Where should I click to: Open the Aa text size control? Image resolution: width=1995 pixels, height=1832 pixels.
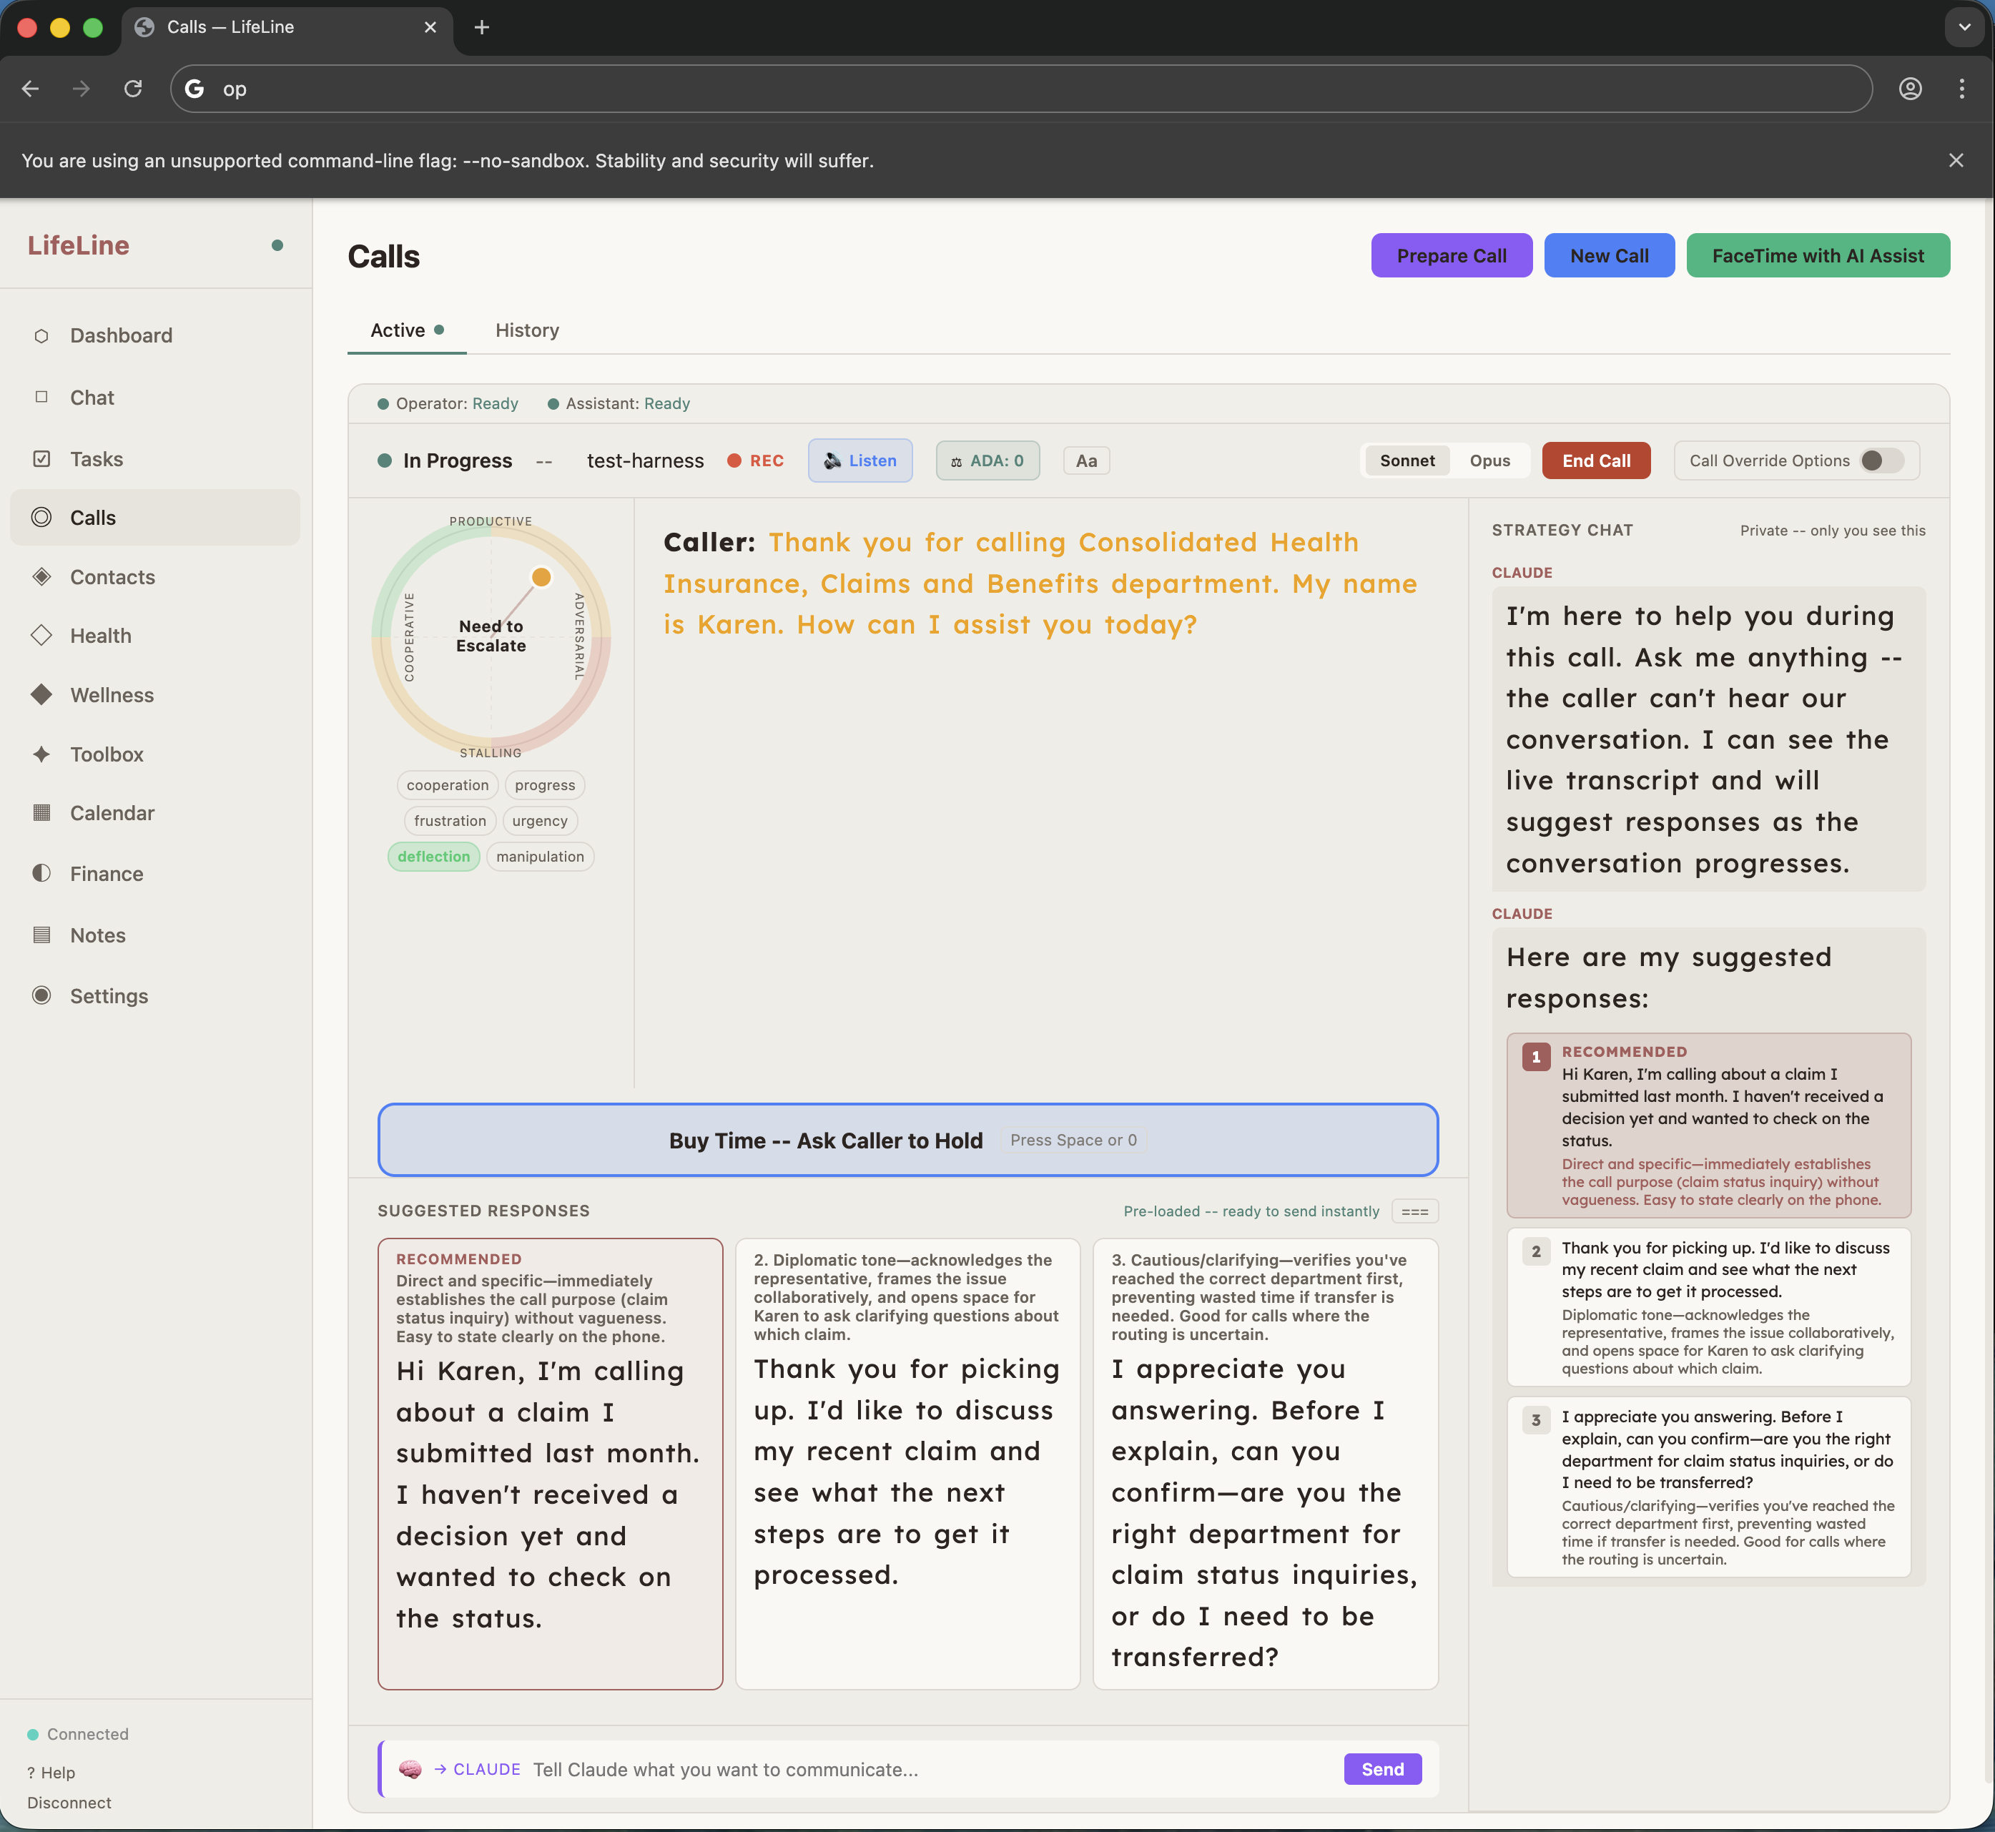[1085, 461]
